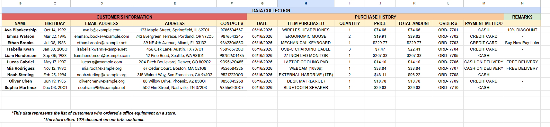Click the DATA COLLECTION title cell
550x127 pixels.
pyautogui.click(x=271, y=11)
